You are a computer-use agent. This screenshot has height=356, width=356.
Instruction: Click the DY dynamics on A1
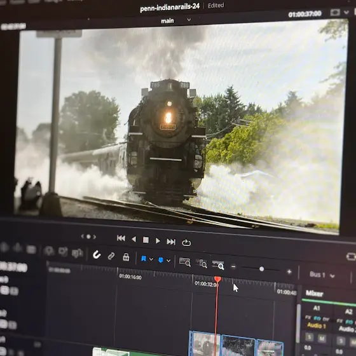[x=325, y=319]
